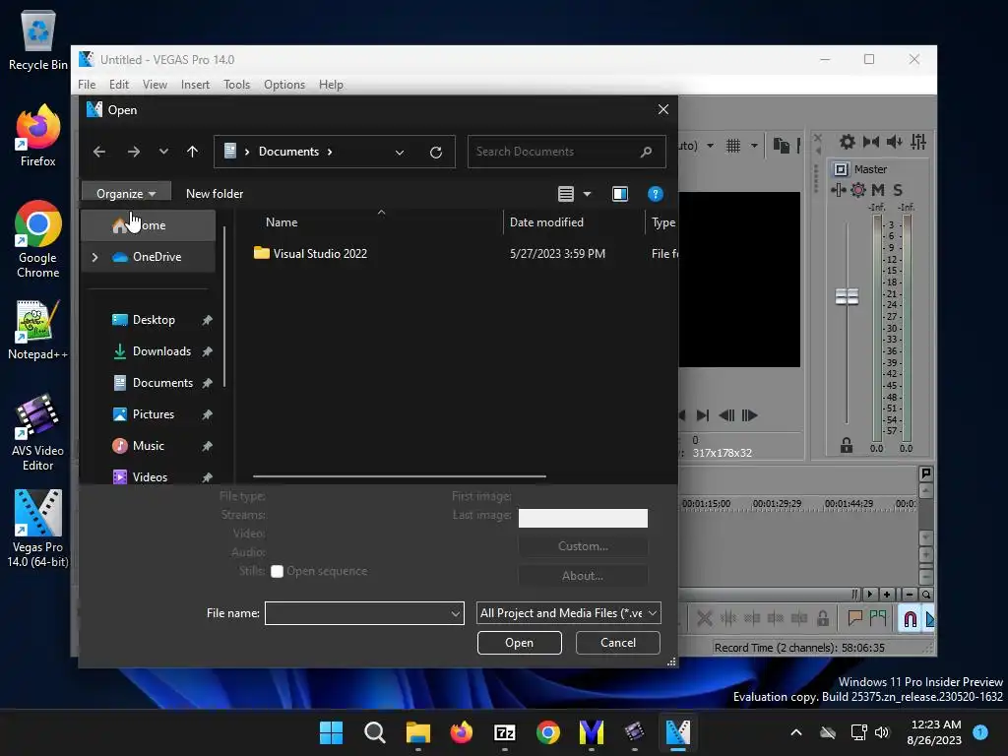Toggle the Master fader lock icon
The height and width of the screenshot is (756, 1008).
click(847, 445)
